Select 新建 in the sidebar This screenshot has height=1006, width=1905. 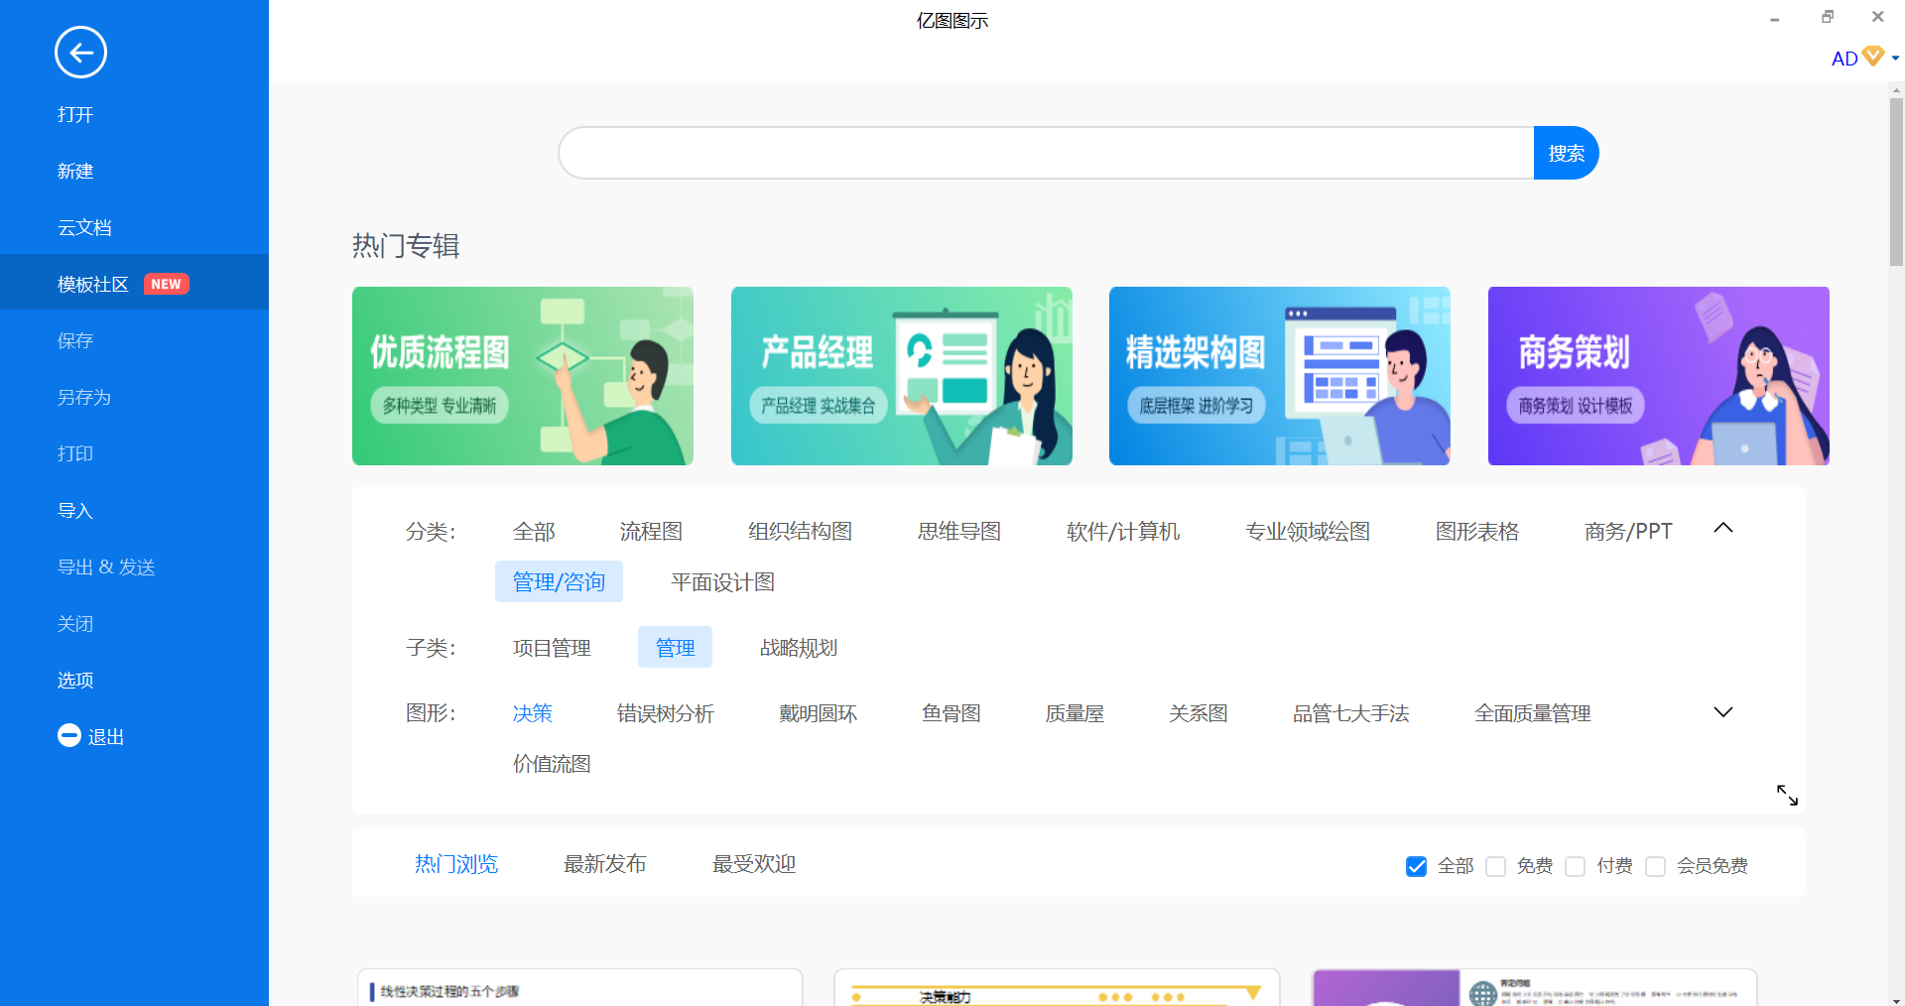click(x=75, y=171)
